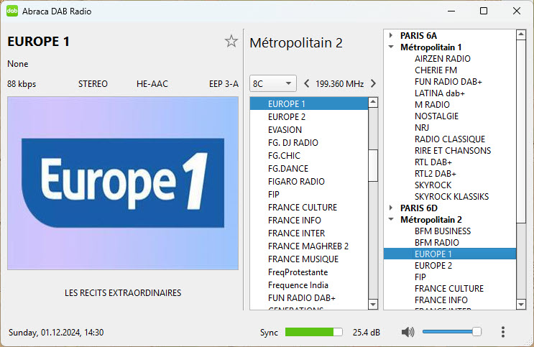Click the 25.4 dB SNR value

pos(366,333)
